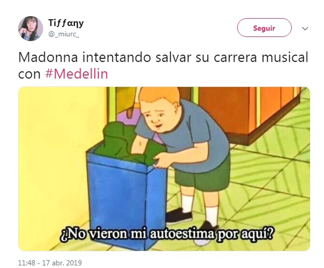Click the boy's green shorts
324x268 pixels.
[203, 175]
